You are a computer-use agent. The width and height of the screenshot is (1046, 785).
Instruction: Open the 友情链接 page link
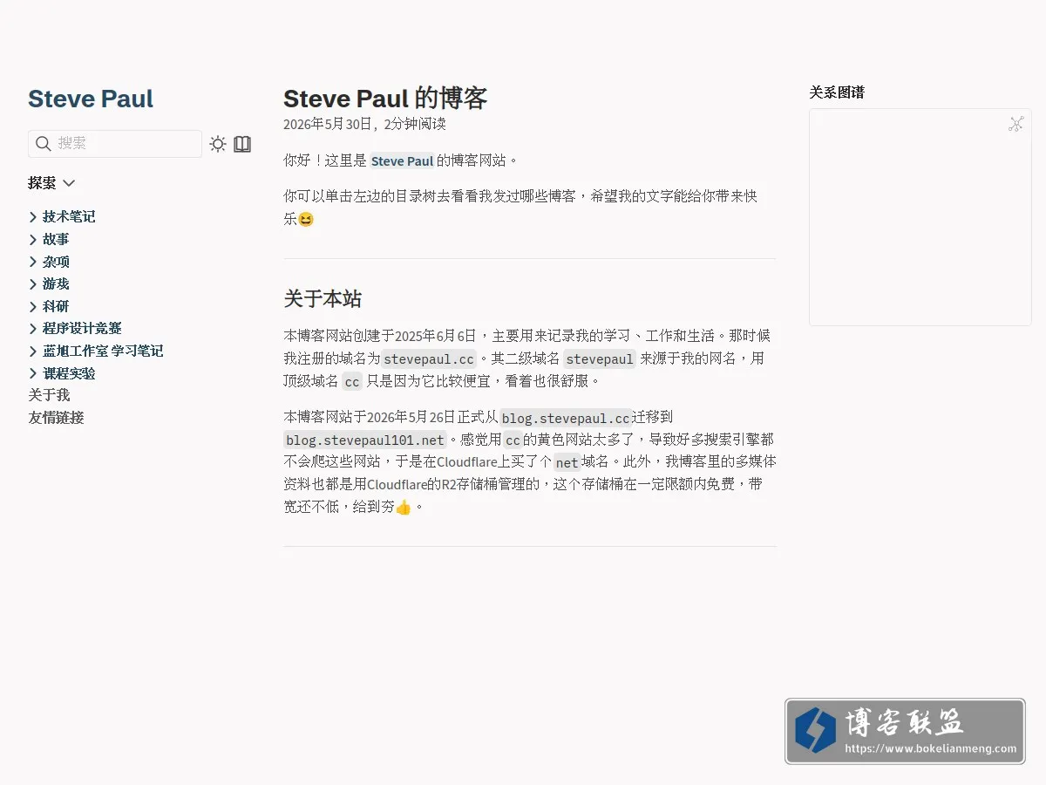[56, 418]
